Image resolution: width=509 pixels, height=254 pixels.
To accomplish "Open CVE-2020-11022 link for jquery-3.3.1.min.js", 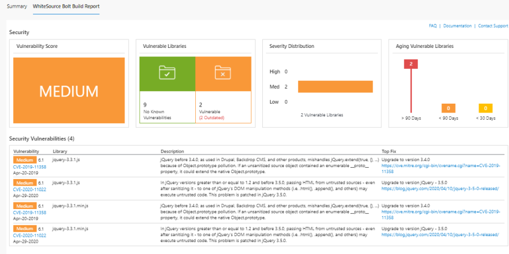I will pos(29,235).
